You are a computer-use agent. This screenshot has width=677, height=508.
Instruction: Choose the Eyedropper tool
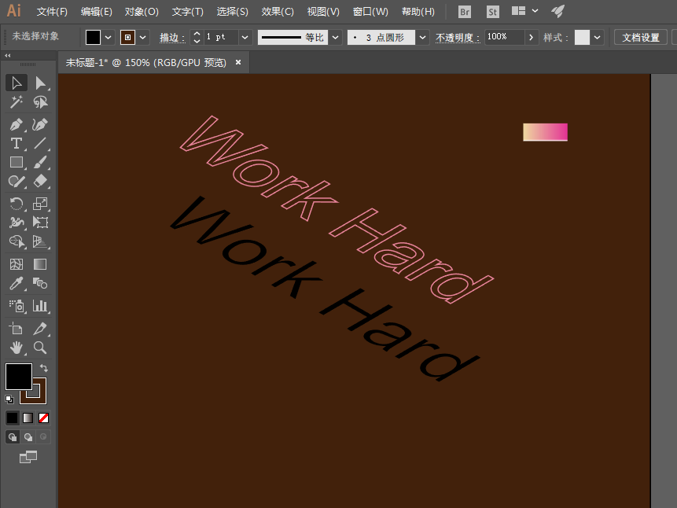click(17, 283)
